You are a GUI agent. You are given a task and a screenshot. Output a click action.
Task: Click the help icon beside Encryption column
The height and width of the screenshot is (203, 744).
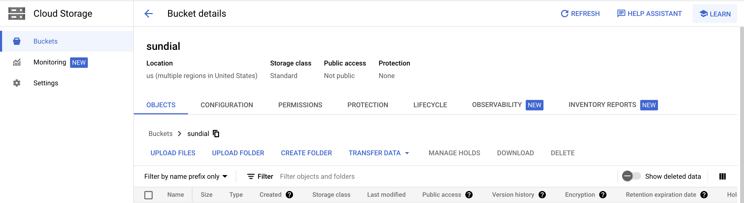pos(603,195)
